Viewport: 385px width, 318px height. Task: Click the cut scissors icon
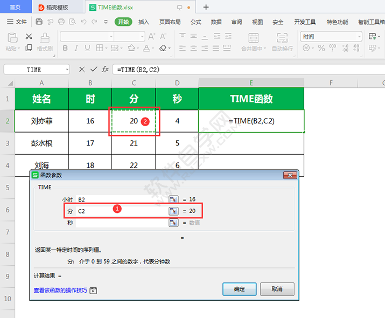tap(29, 37)
